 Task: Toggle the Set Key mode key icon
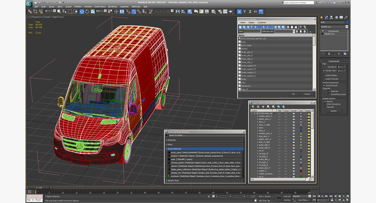point(279,198)
